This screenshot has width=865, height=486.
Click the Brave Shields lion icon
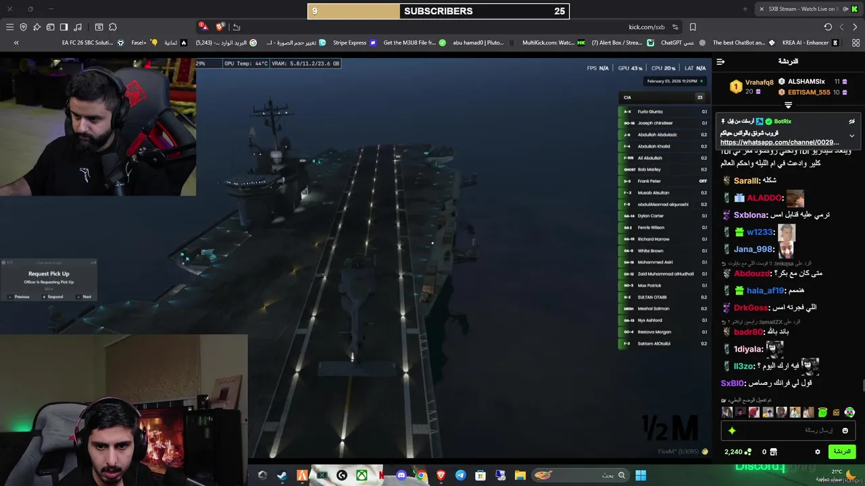coord(220,26)
